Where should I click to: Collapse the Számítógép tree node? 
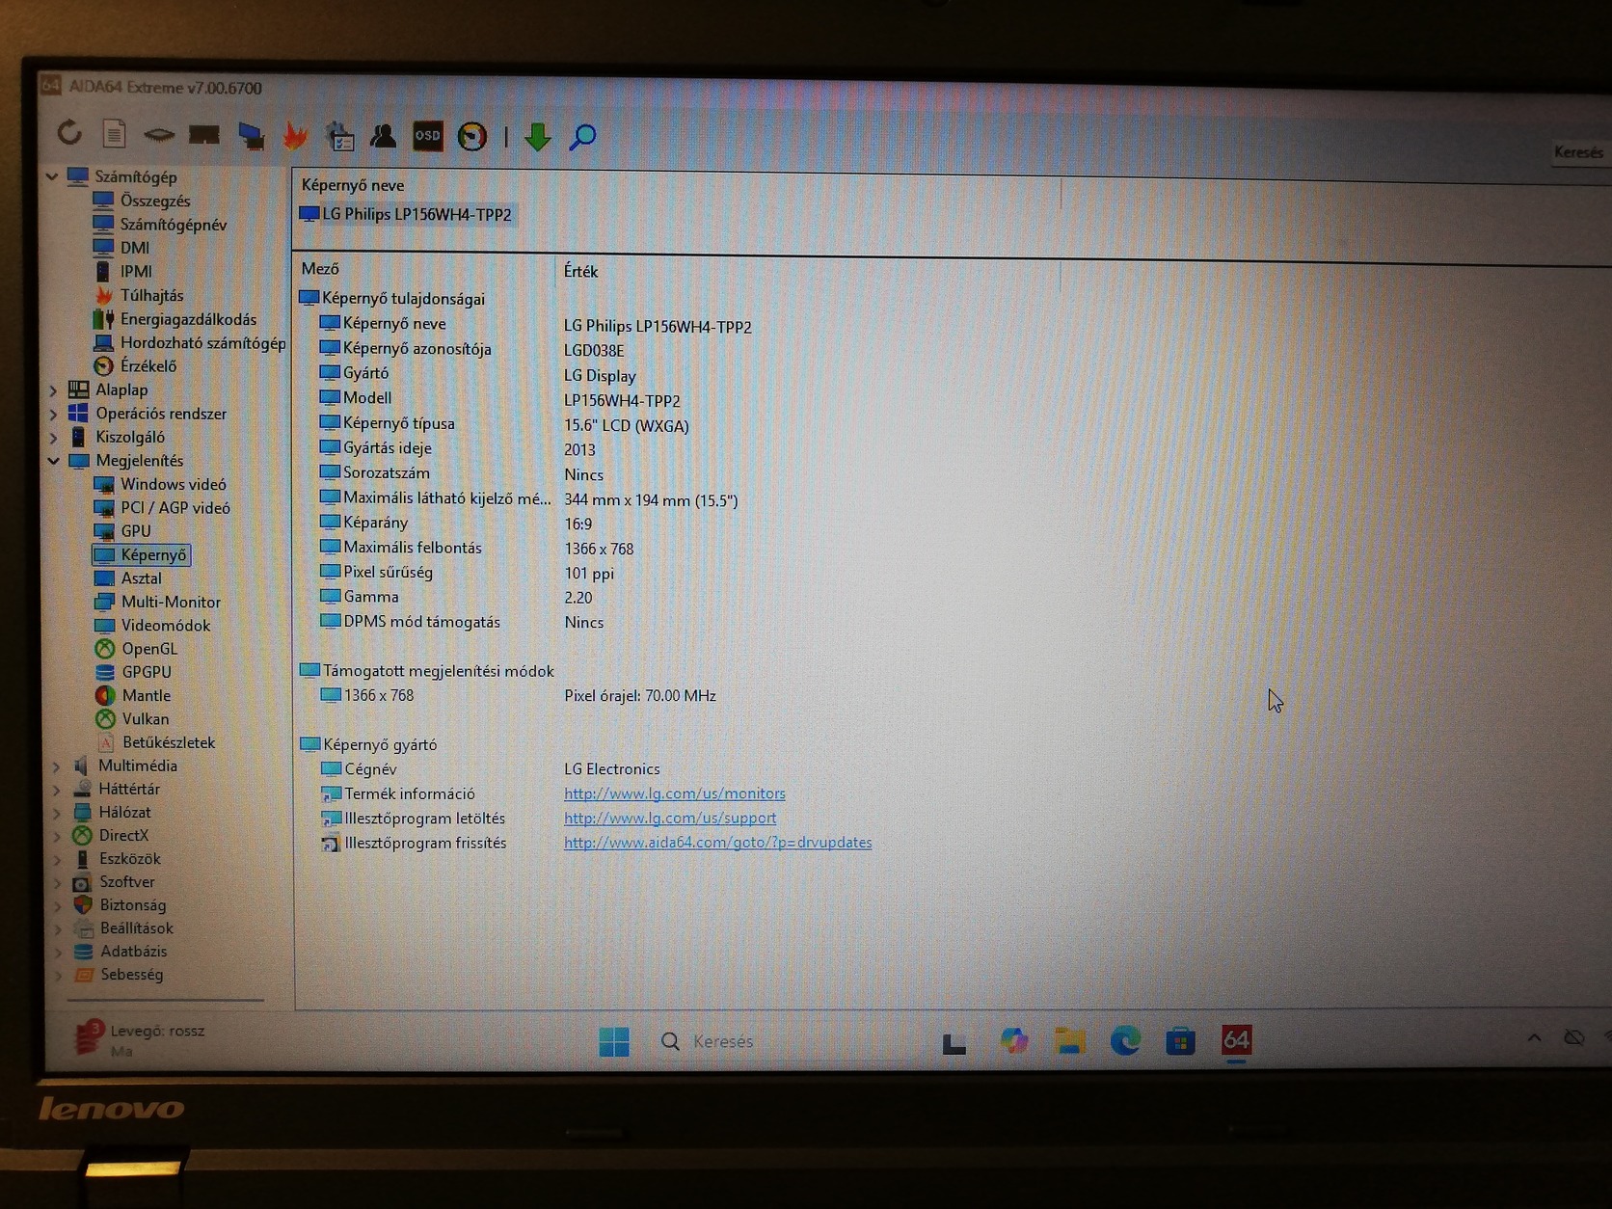(x=52, y=176)
